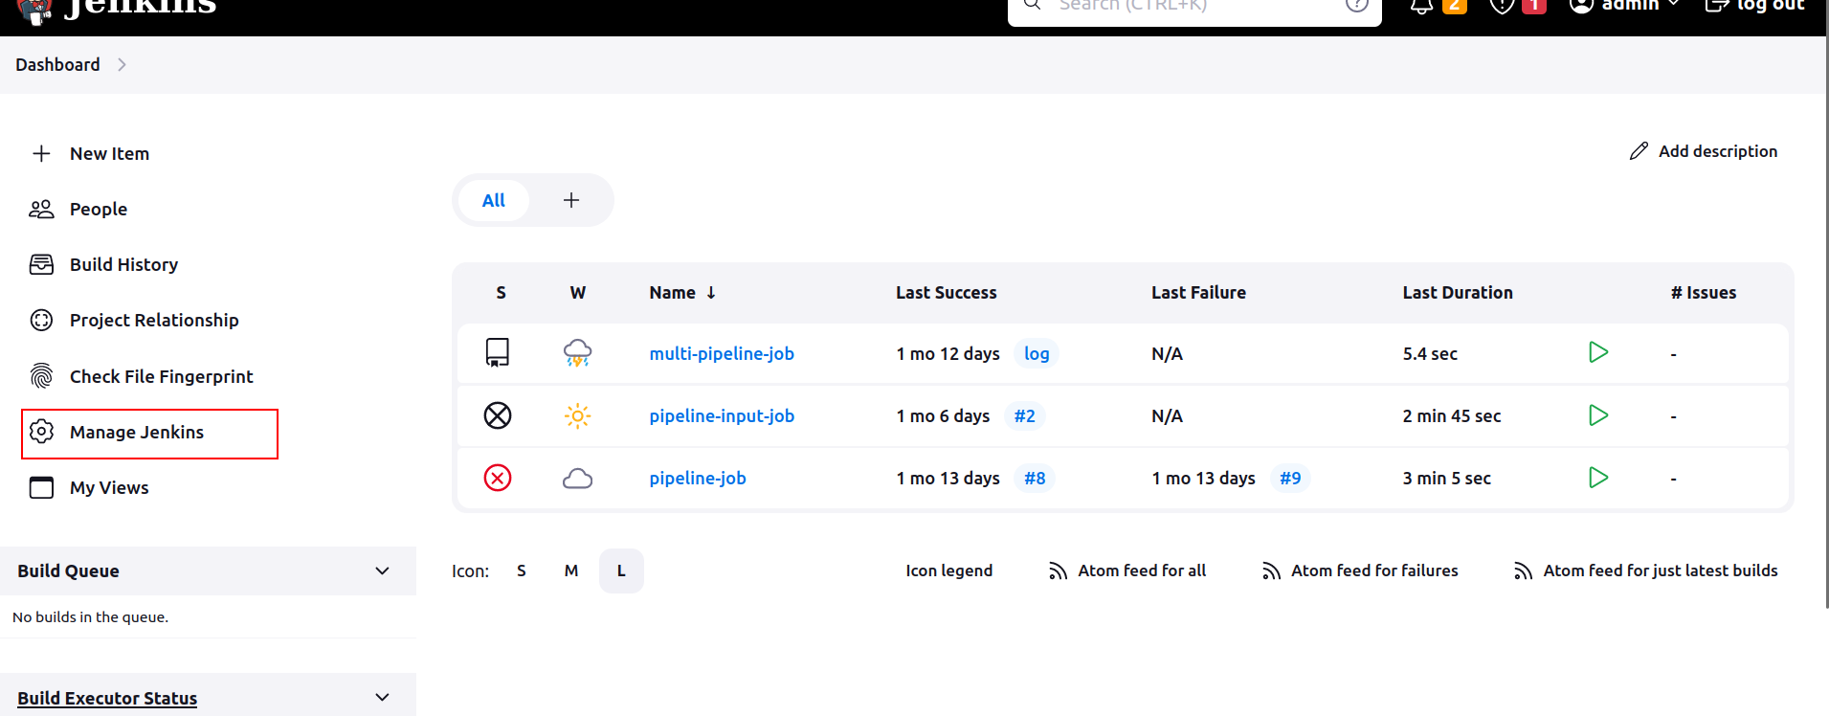Image resolution: width=1829 pixels, height=716 pixels.
Task: Sort by Last Duration column header
Action: (x=1458, y=293)
